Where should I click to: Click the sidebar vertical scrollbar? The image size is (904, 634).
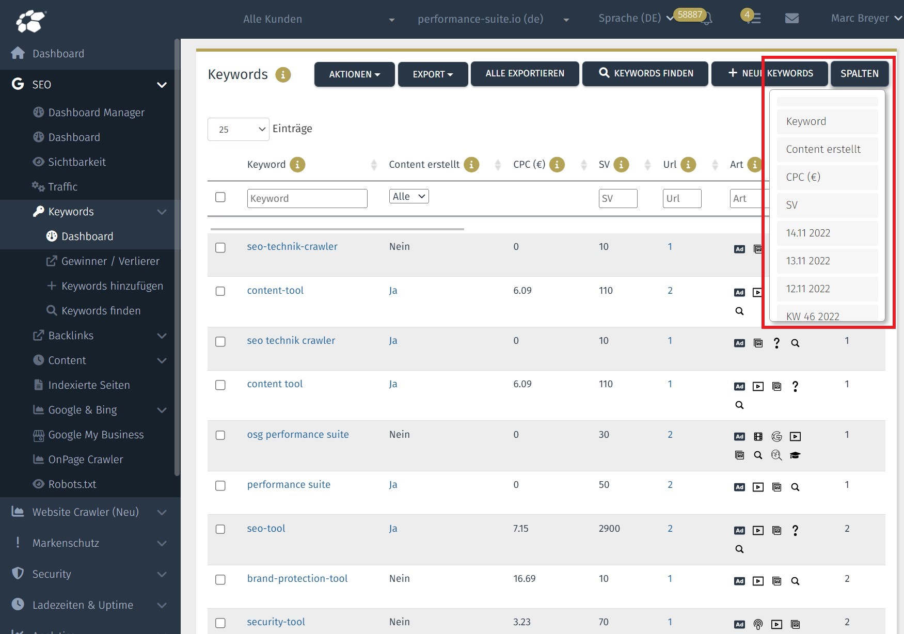click(x=177, y=258)
